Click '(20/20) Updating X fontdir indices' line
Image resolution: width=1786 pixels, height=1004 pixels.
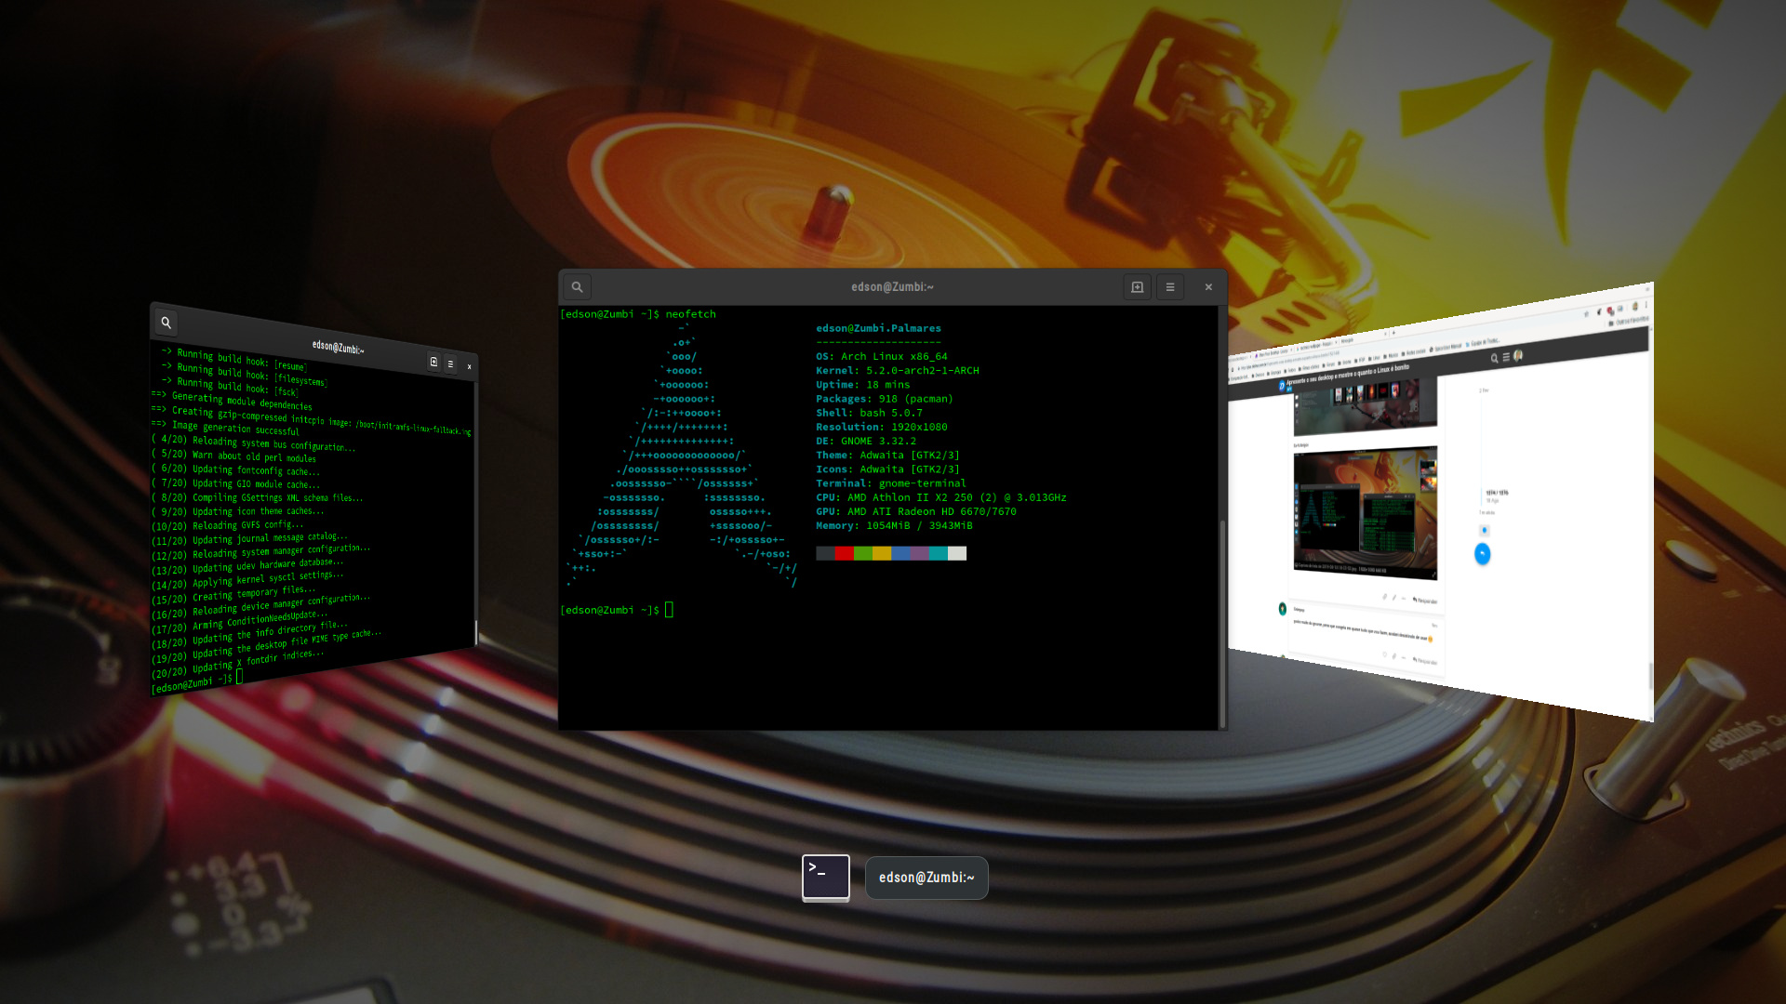tap(238, 663)
